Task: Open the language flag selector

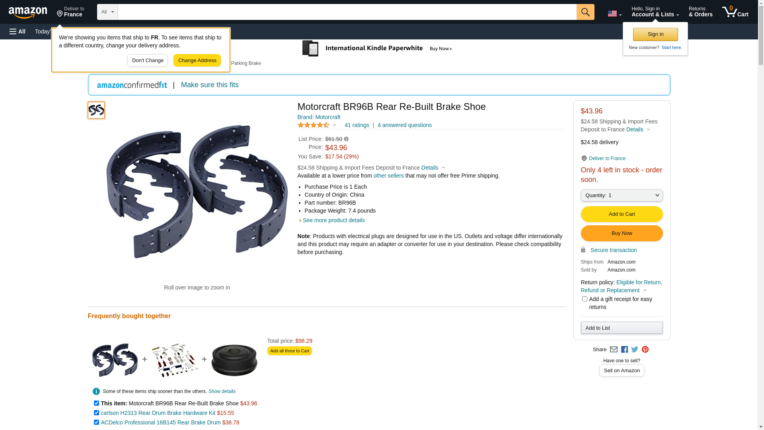Action: coord(614,14)
